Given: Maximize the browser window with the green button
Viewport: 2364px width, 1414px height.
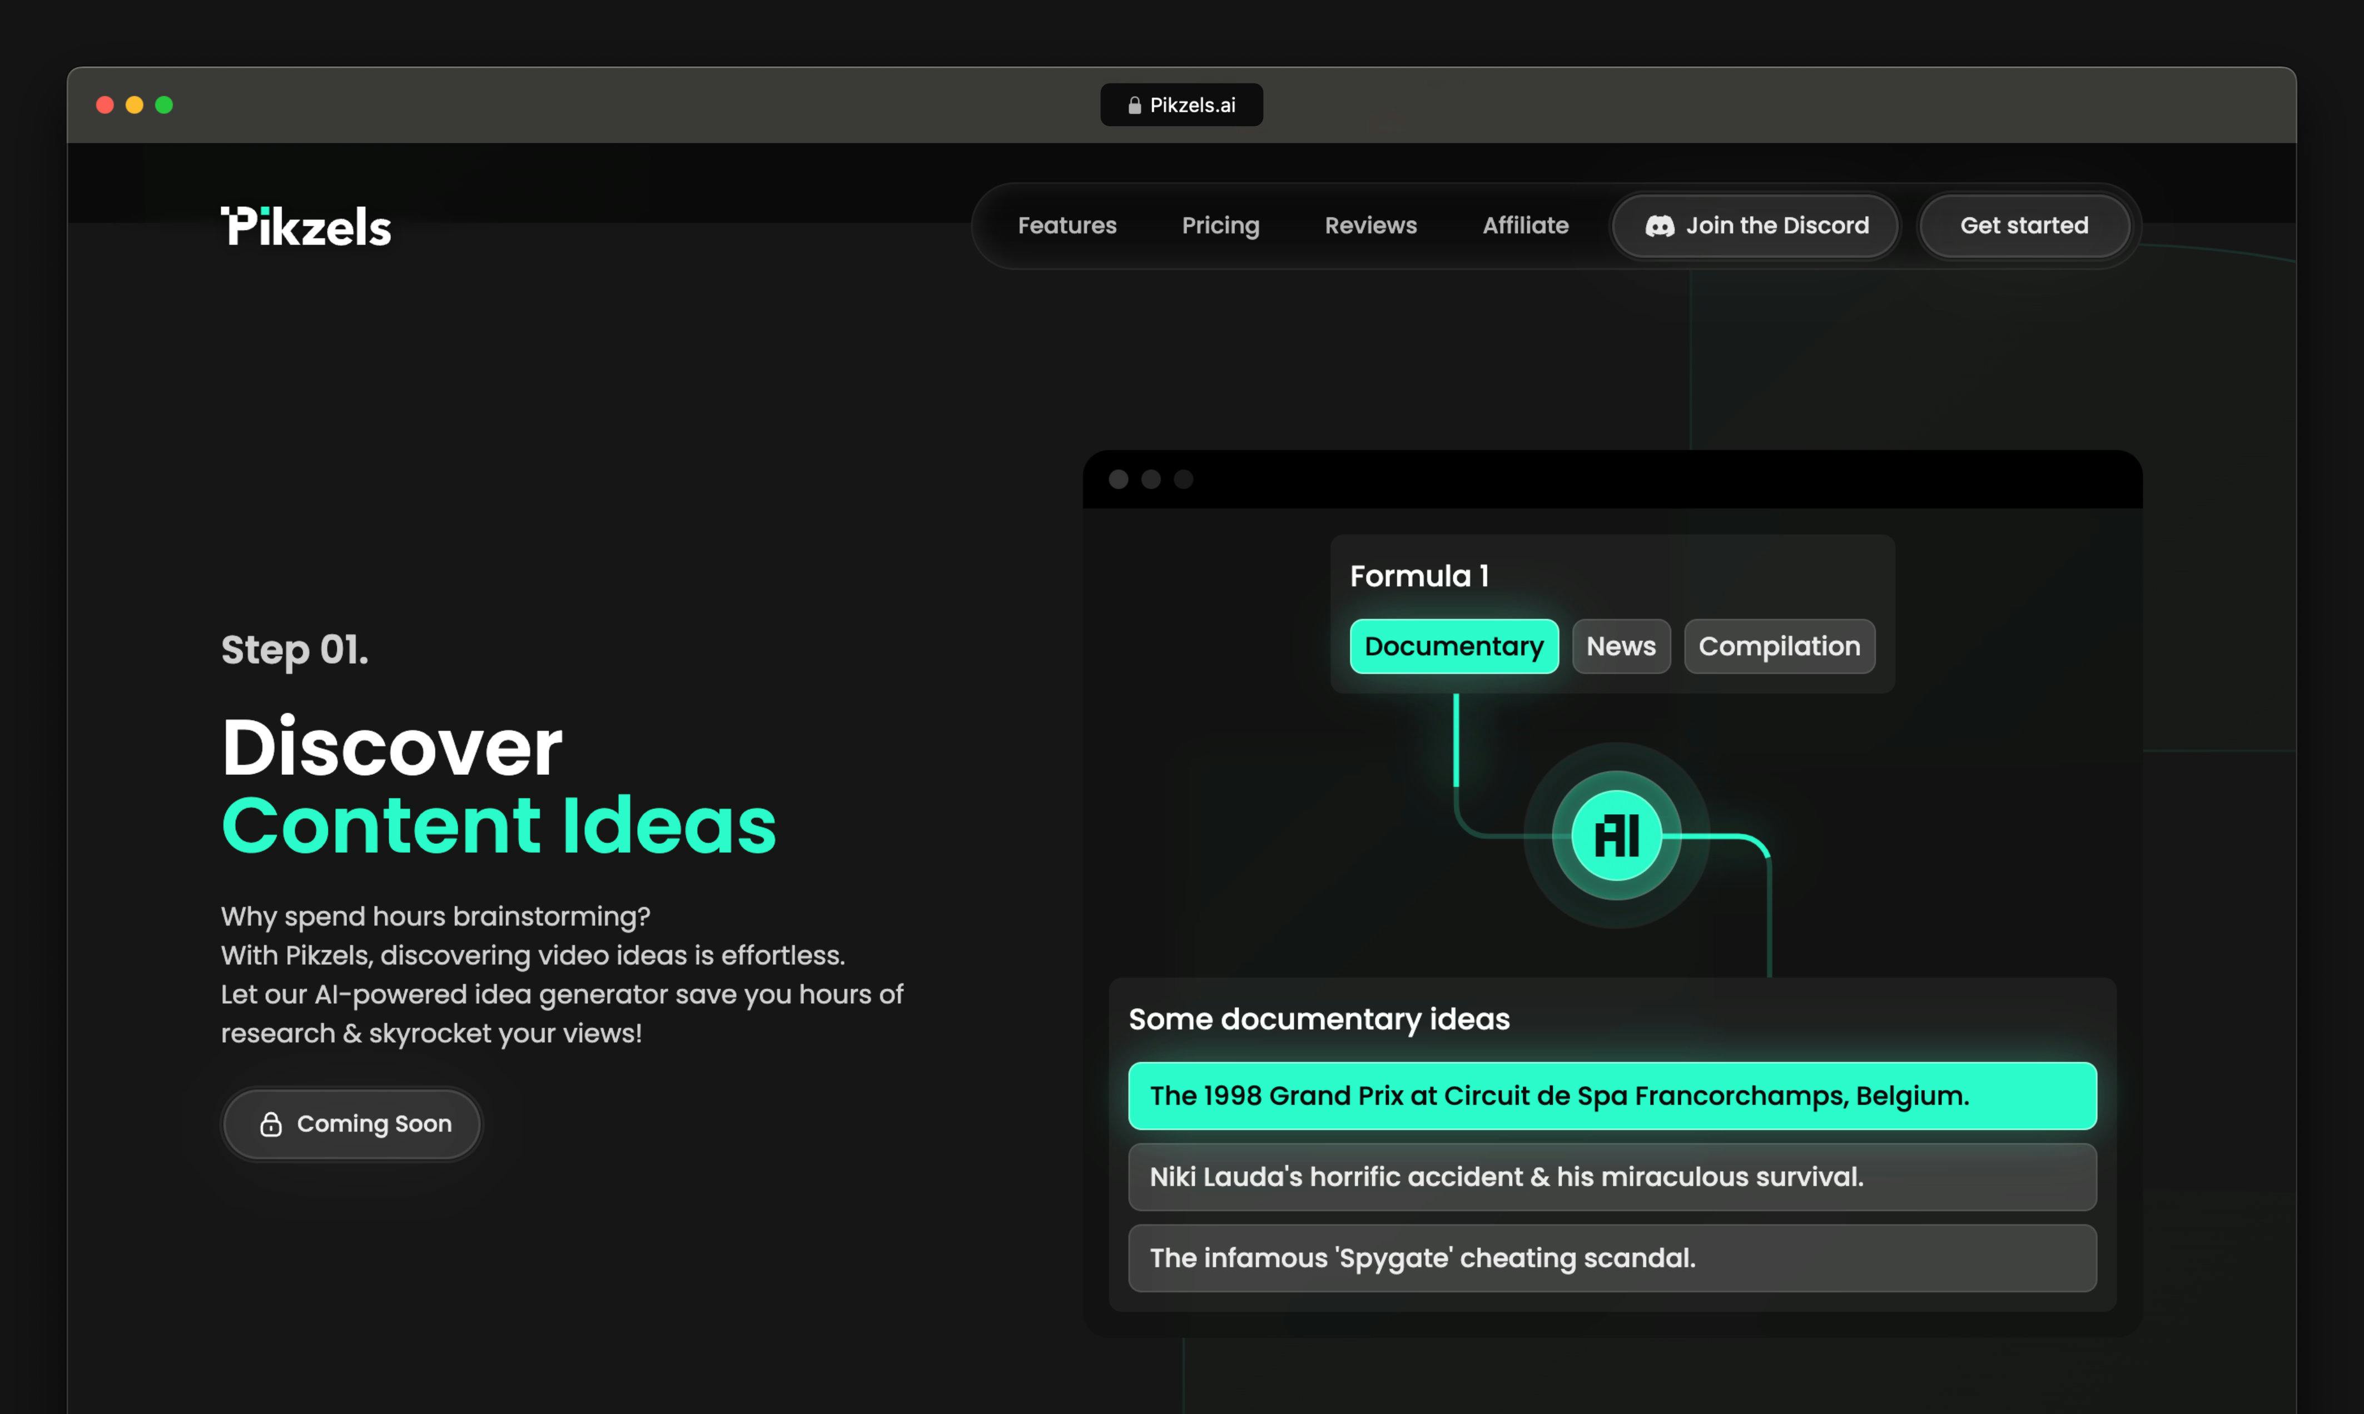Looking at the screenshot, I should 164,105.
